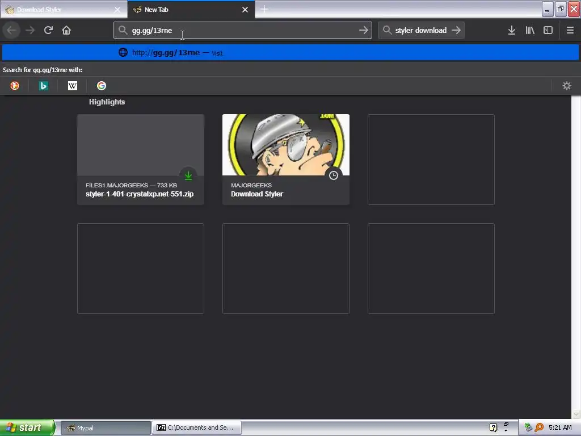The width and height of the screenshot is (581, 436).
Task: Click the Highlights section heading
Action: pyautogui.click(x=107, y=102)
